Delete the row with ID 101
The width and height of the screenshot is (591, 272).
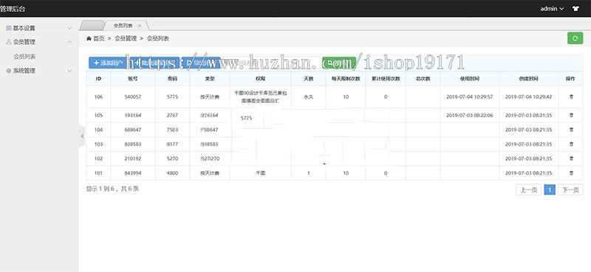click(x=571, y=173)
